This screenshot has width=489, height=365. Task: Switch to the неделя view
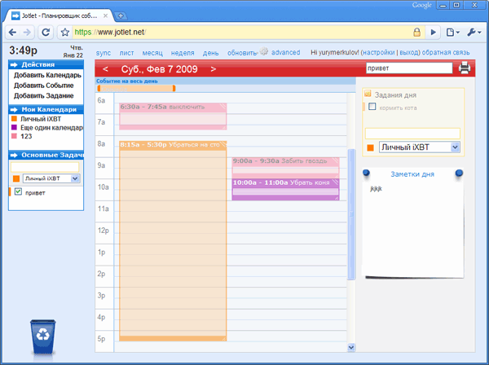point(183,53)
